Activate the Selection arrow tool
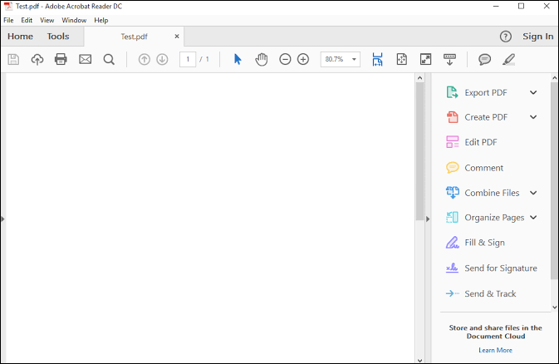The width and height of the screenshot is (559, 364). click(238, 59)
